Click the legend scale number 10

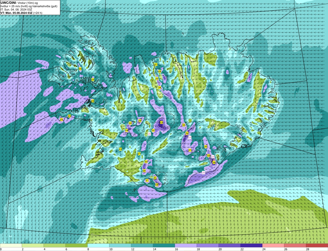pyautogui.click(x=111, y=249)
